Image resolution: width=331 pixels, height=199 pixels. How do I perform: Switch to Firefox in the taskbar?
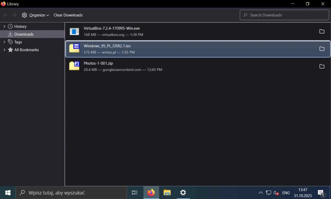point(151,193)
